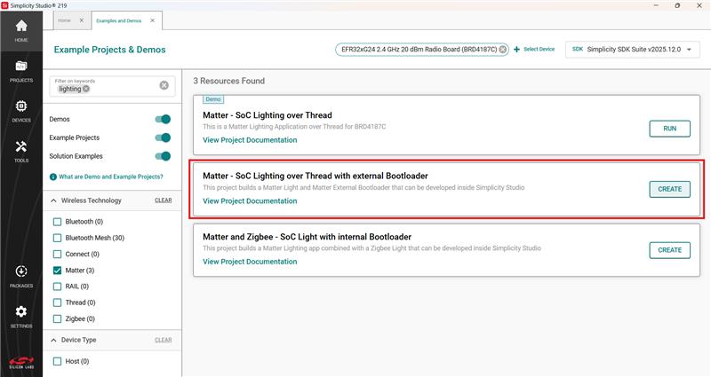711x377 pixels.
Task: Check the Bluetooth Mesh (30) checkbox
Action: pos(58,238)
